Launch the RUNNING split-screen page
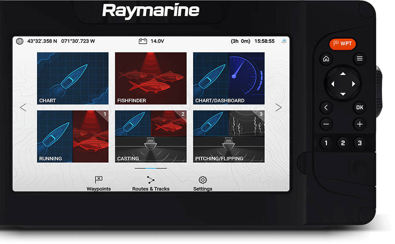Screen dimensions: 395x244 tap(72, 136)
